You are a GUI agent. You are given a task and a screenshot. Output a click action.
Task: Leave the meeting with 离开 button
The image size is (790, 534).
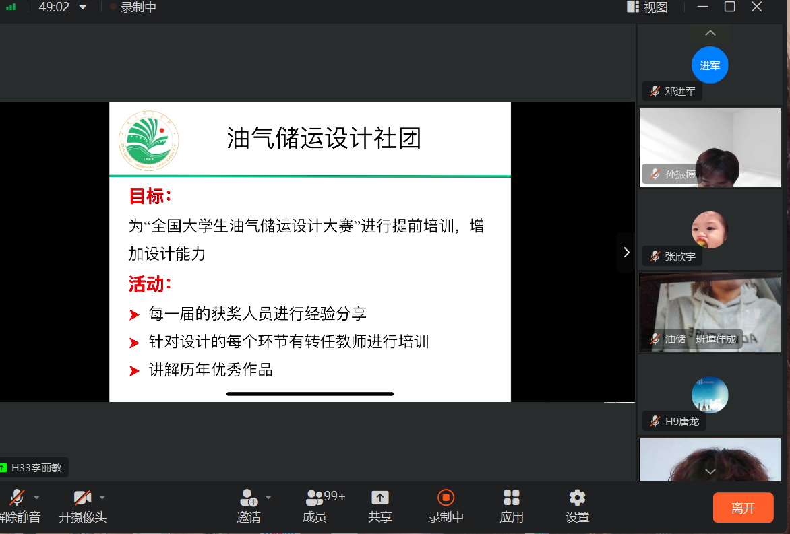point(743,508)
